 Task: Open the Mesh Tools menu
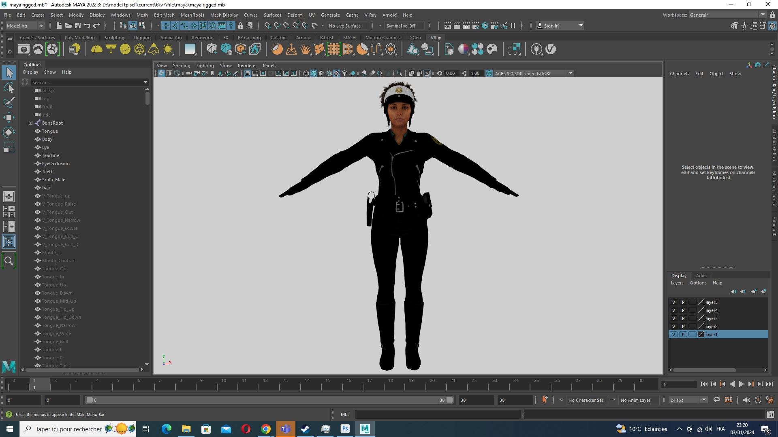(x=192, y=15)
